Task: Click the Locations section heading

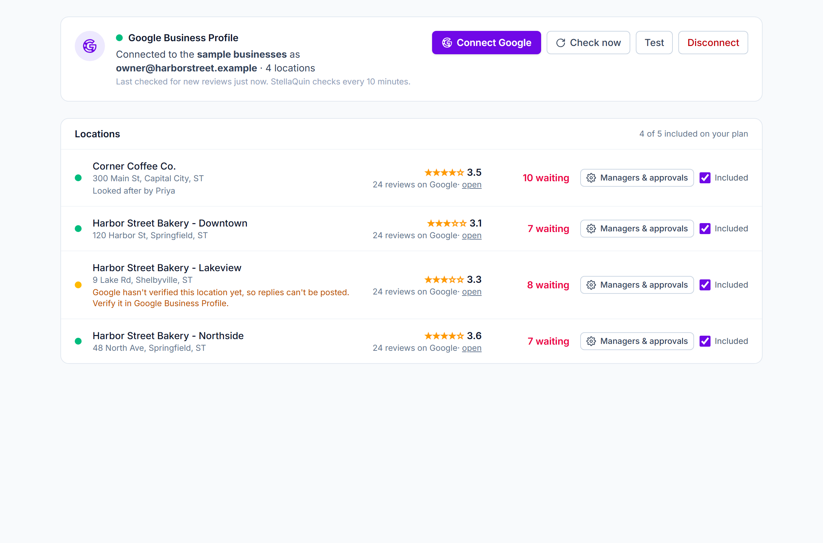Action: 97,134
